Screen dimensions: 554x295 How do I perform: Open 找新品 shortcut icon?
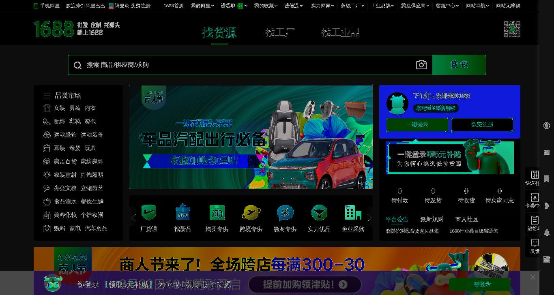click(183, 212)
